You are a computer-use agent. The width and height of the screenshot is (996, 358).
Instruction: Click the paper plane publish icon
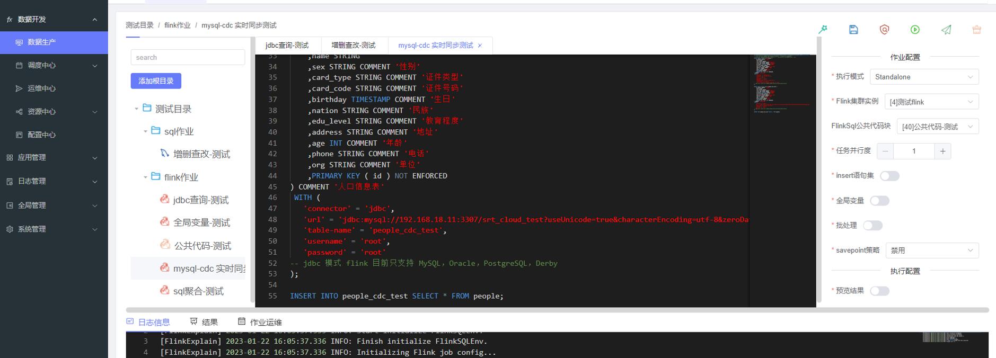[x=946, y=30]
